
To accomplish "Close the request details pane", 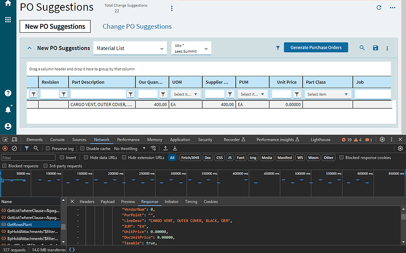I will coord(72,201).
